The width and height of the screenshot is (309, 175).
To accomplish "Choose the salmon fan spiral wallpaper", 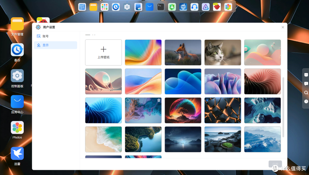I will [262, 81].
